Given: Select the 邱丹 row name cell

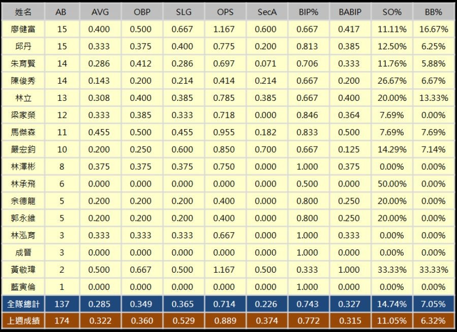Looking at the screenshot, I should [x=23, y=46].
